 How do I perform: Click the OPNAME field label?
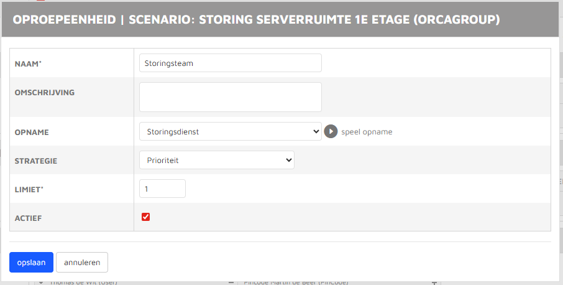pos(32,133)
